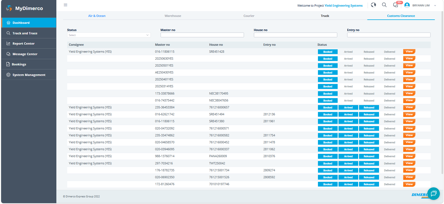Toggle the hamburger menu icon
This screenshot has height=204, width=444.
[66, 5]
